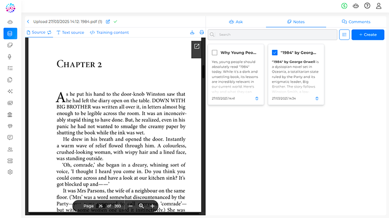The width and height of the screenshot is (389, 218).
Task: Print the source document
Action: pos(202,32)
